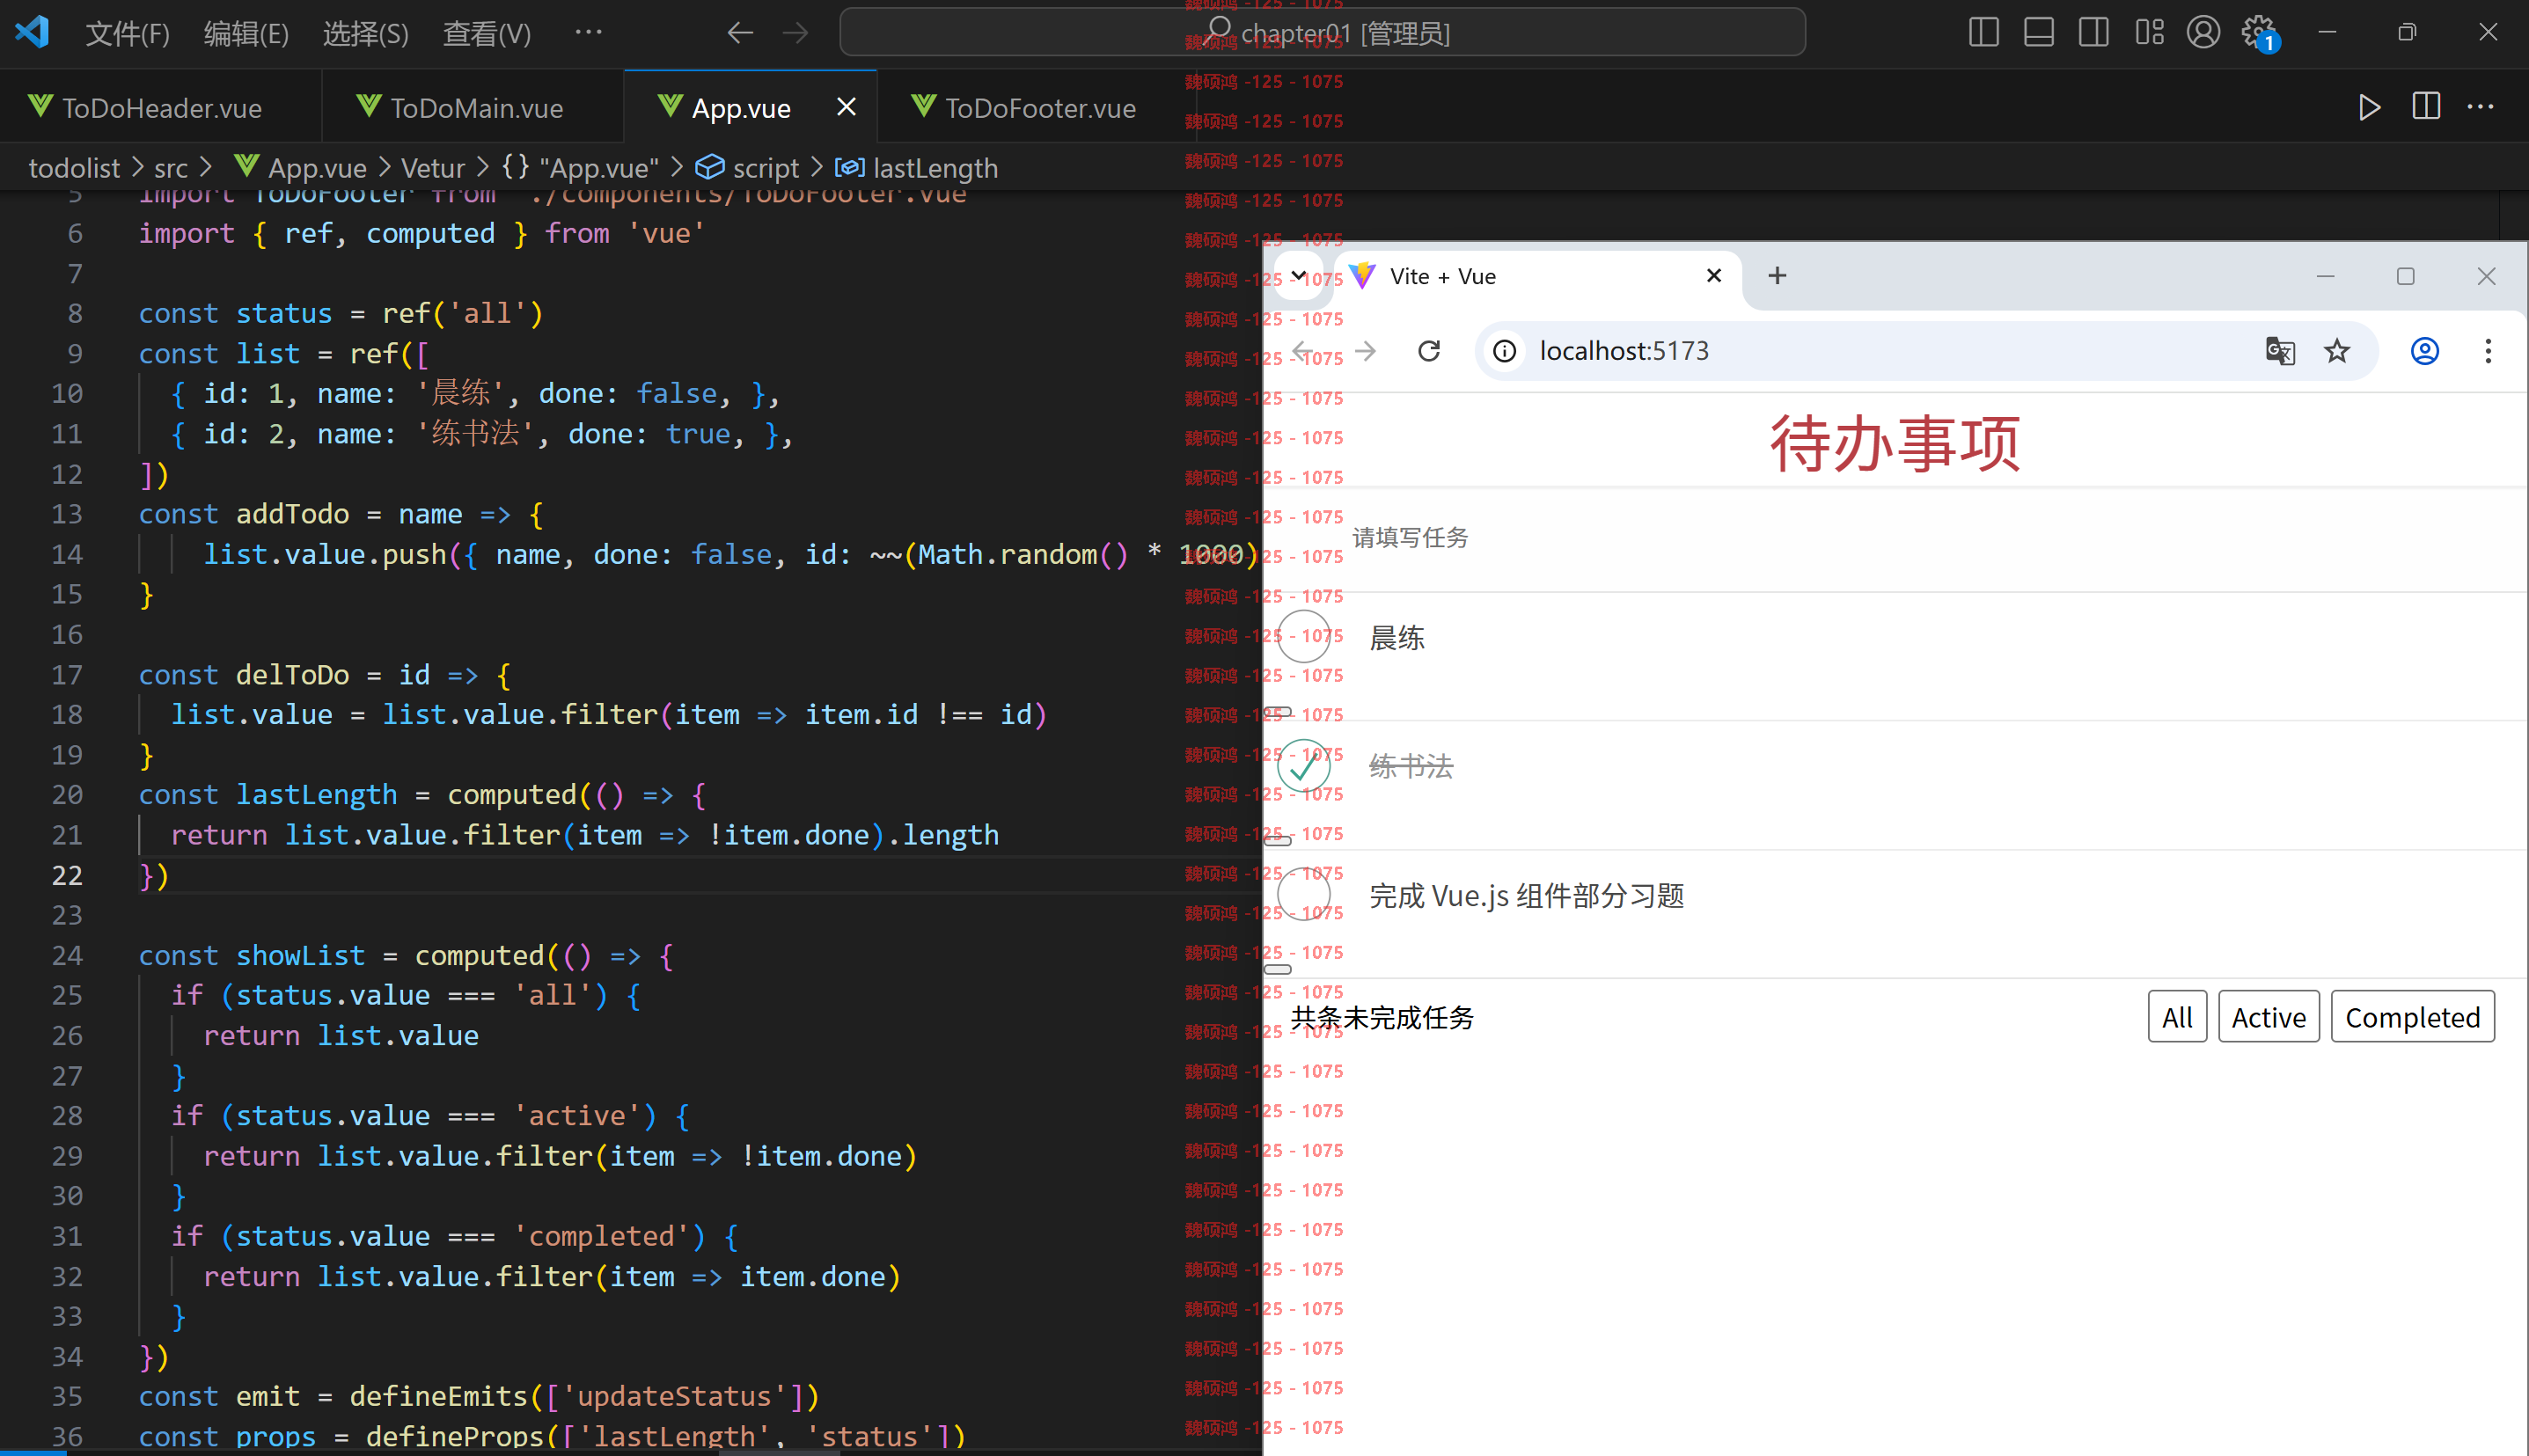Open browser three-dot menu
Screen dimensions: 2529x1456
click(2488, 351)
